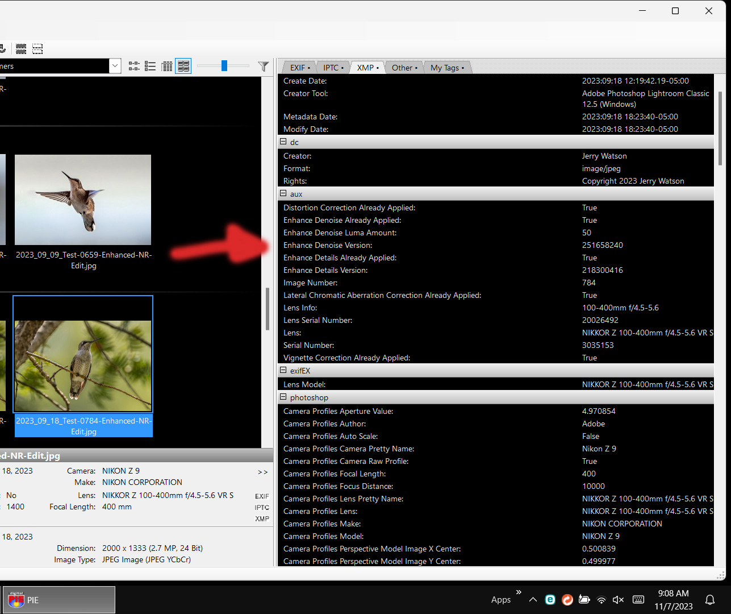
Task: Click the thumbnail browser vertical scrollbar
Action: (268, 309)
